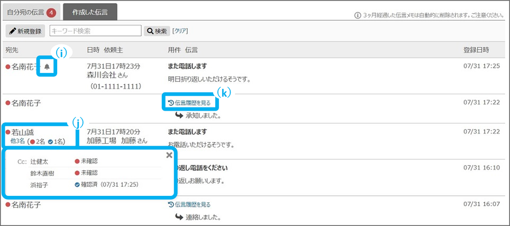Click the クリア link
The image size is (510, 226).
pyautogui.click(x=180, y=31)
